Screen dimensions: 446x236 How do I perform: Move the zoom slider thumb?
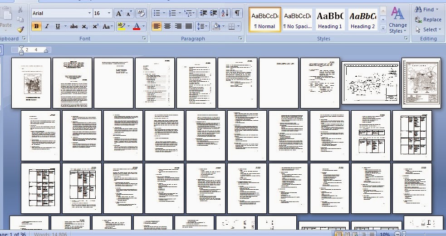404,235
